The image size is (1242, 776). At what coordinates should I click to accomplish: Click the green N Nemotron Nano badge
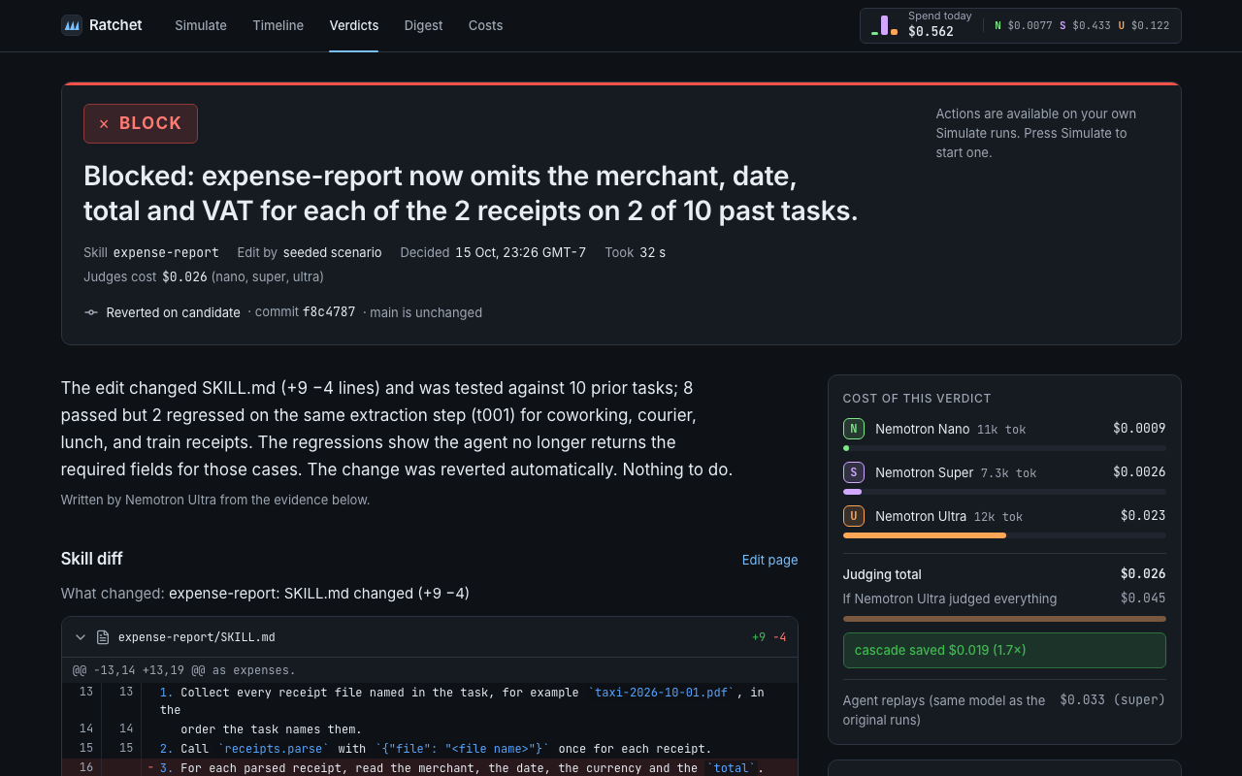click(854, 429)
